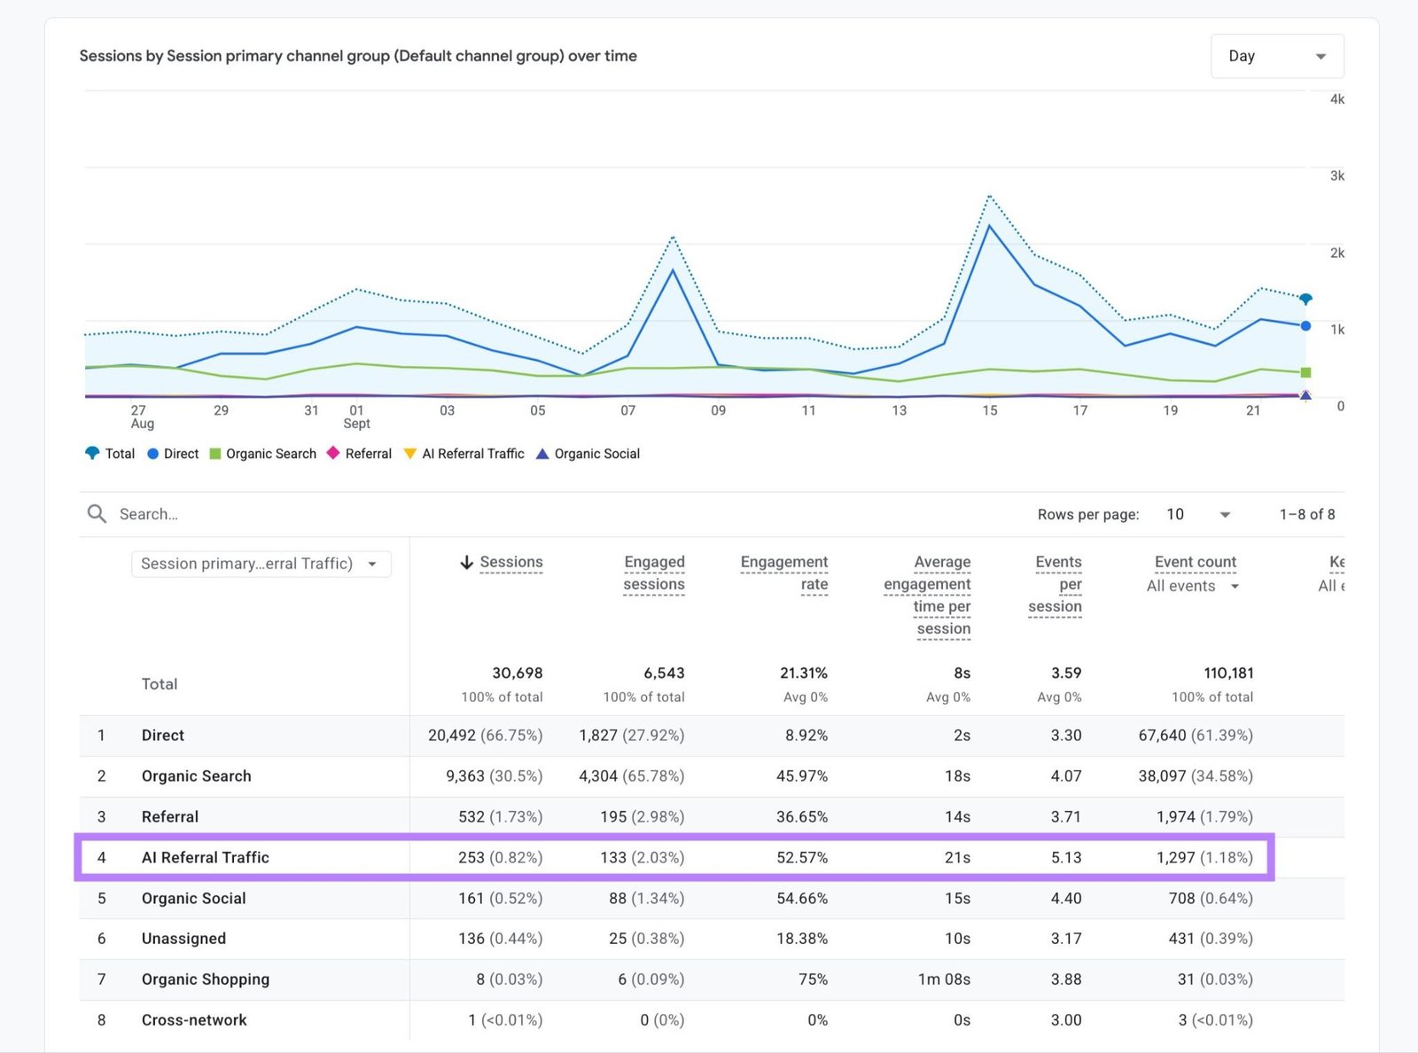The height and width of the screenshot is (1053, 1418).
Task: Click the chart title text
Action: click(358, 56)
